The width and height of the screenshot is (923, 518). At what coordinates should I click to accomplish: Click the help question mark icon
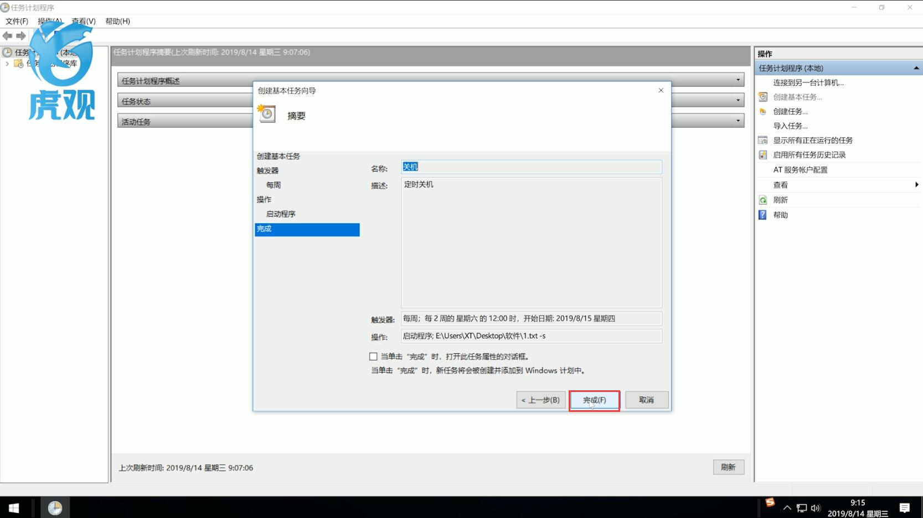tap(763, 215)
